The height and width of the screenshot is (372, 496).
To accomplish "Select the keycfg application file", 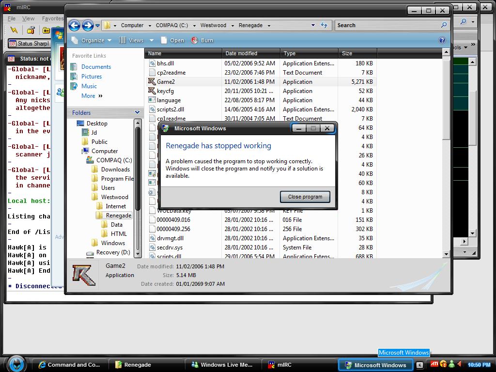I will 165,91.
